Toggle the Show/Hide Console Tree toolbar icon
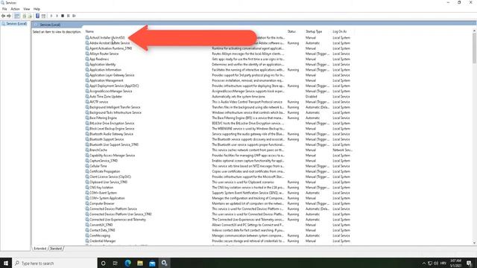The image size is (477, 268). (x=17, y=16)
